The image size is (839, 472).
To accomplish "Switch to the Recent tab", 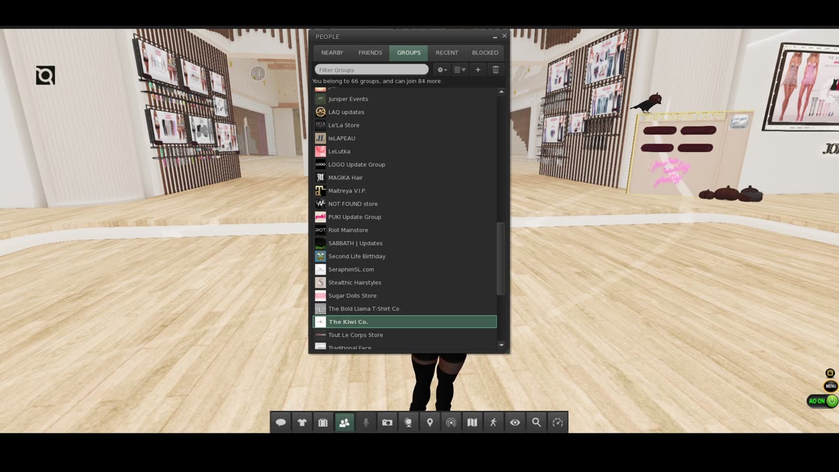I will [x=447, y=52].
